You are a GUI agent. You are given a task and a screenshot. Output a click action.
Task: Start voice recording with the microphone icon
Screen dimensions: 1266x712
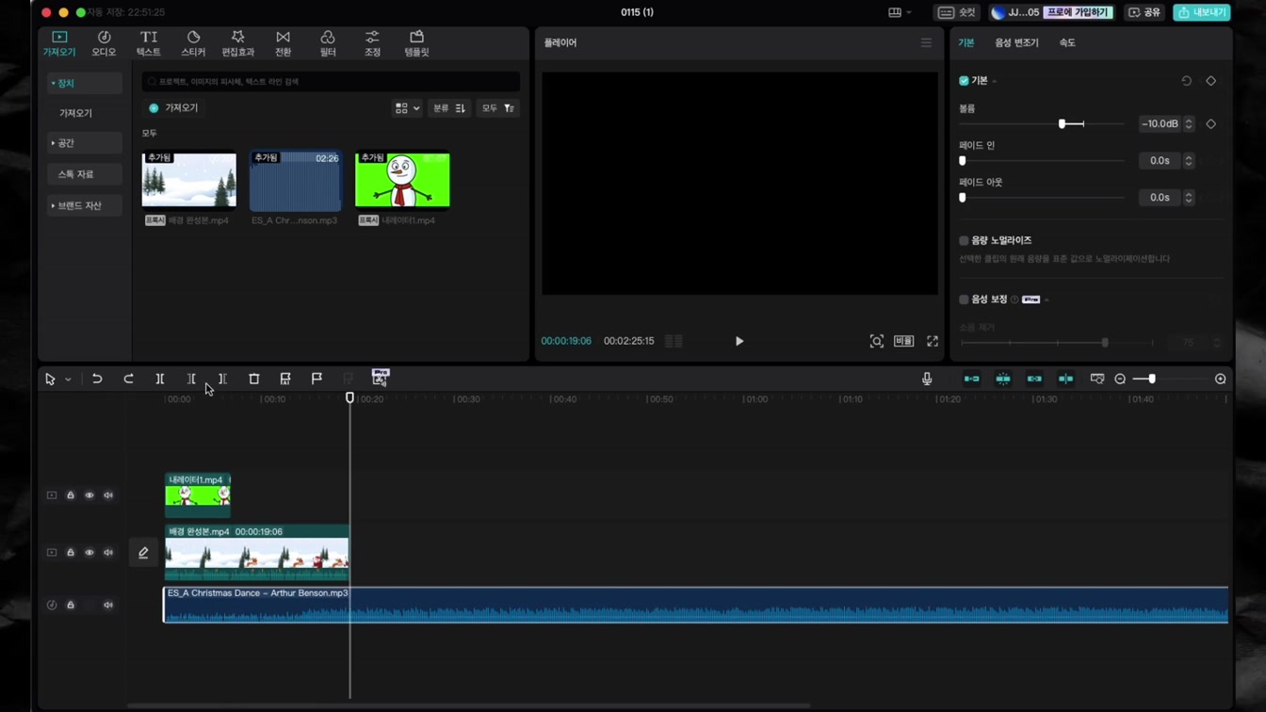[927, 379]
